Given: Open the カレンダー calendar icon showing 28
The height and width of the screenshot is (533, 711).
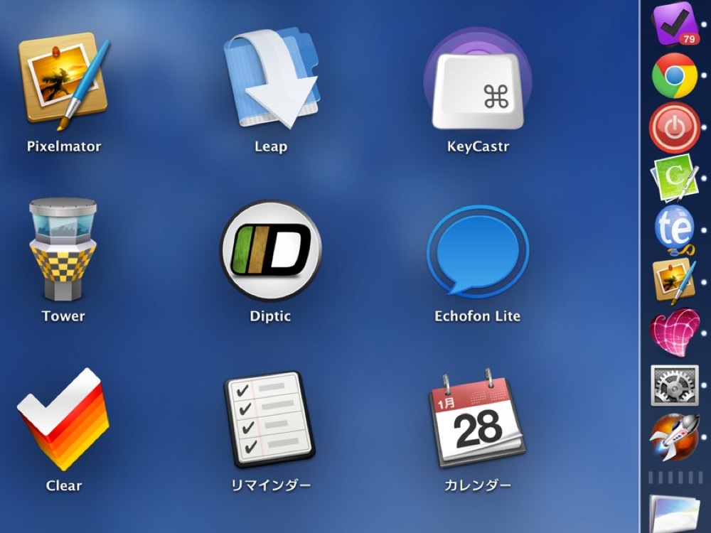Looking at the screenshot, I should [x=478, y=419].
